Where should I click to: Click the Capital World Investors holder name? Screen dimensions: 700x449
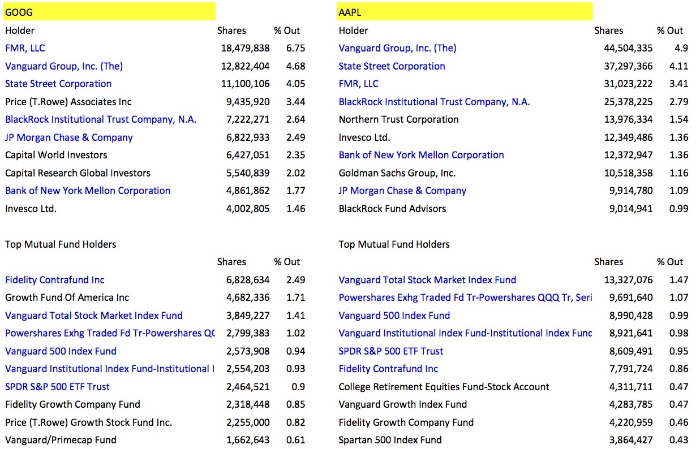[x=56, y=155]
